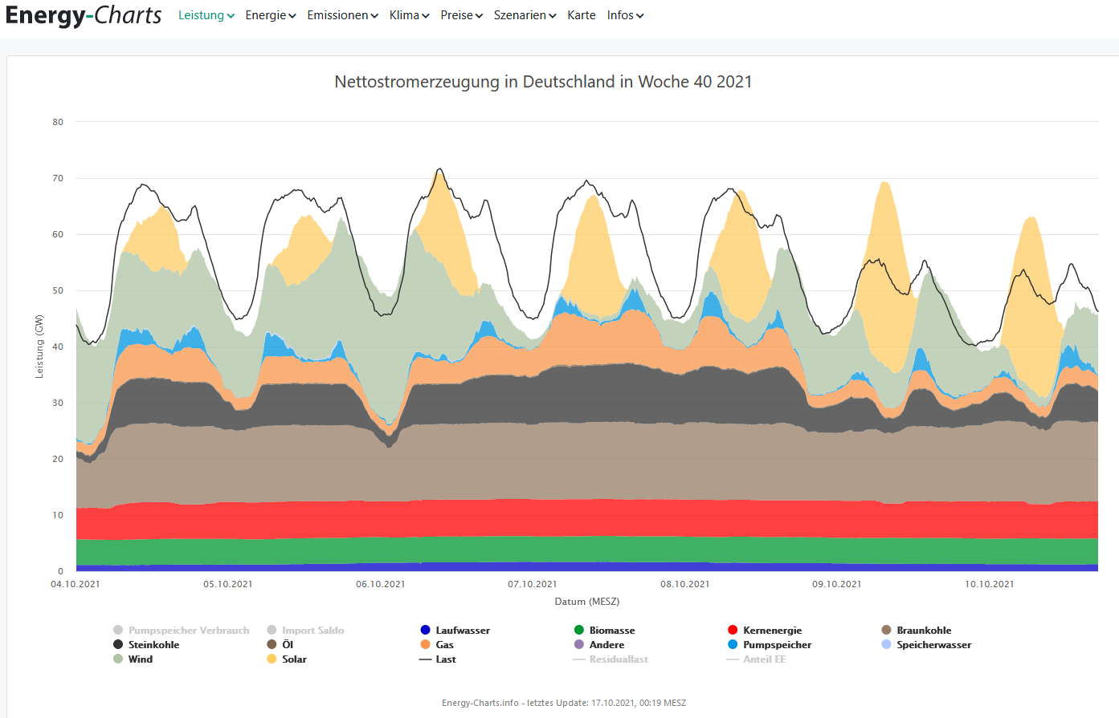Click the Leistung (GW) axis title
The width and height of the screenshot is (1119, 718).
click(39, 347)
